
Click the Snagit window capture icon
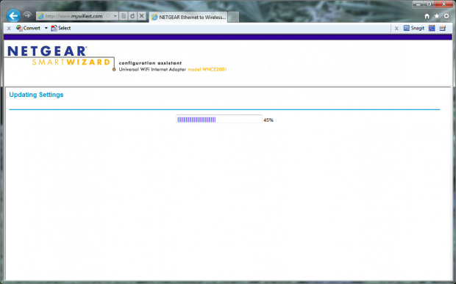coord(432,28)
